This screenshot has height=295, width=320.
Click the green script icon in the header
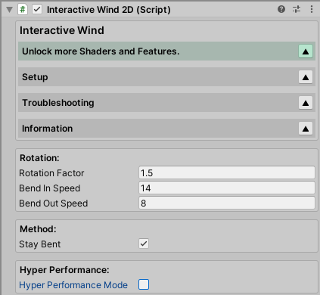pyautogui.click(x=23, y=10)
